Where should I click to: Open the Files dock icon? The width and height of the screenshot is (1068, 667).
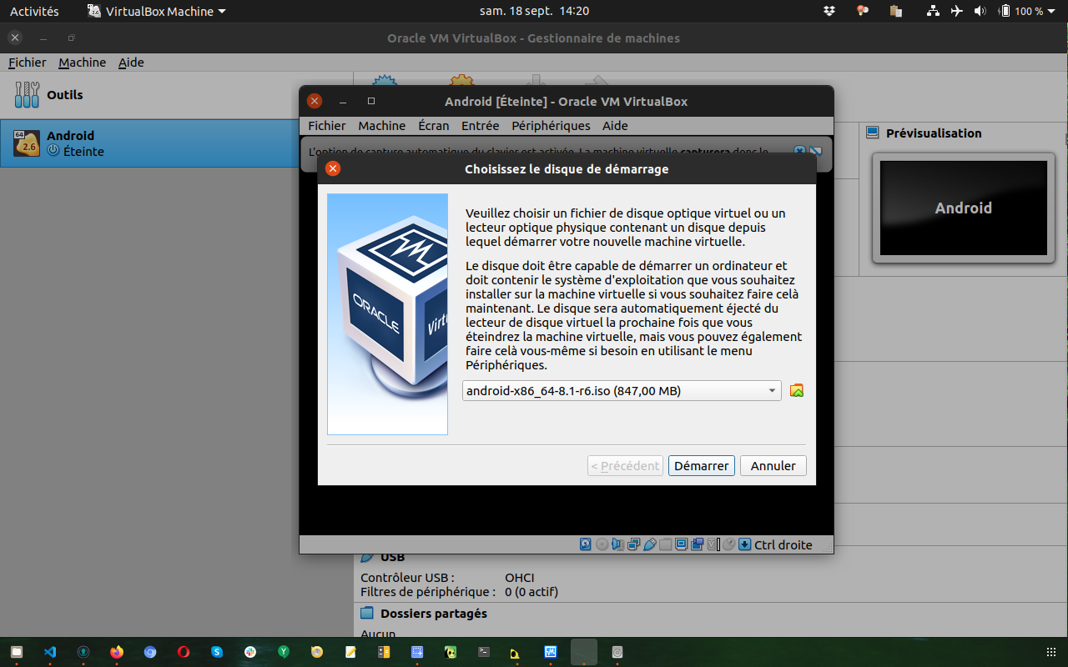[17, 652]
